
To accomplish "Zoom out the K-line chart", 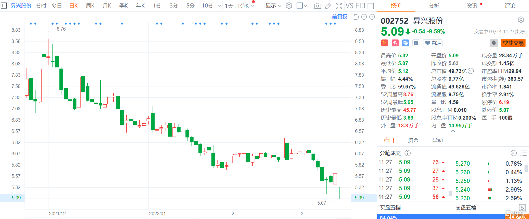I will [364, 17].
